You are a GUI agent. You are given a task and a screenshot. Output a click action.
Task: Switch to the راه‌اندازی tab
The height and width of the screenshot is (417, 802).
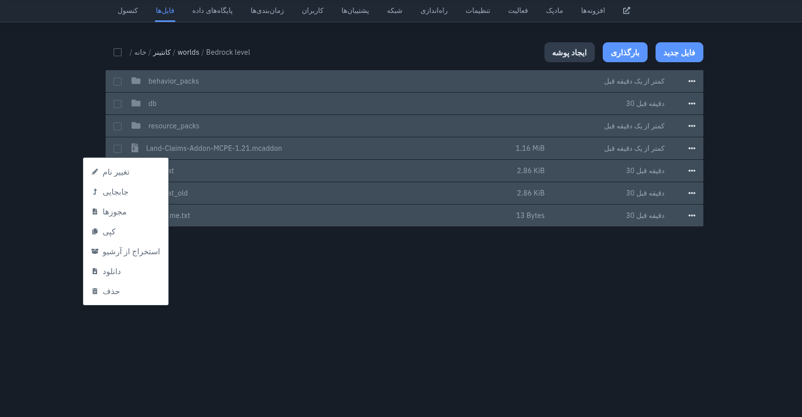point(434,10)
